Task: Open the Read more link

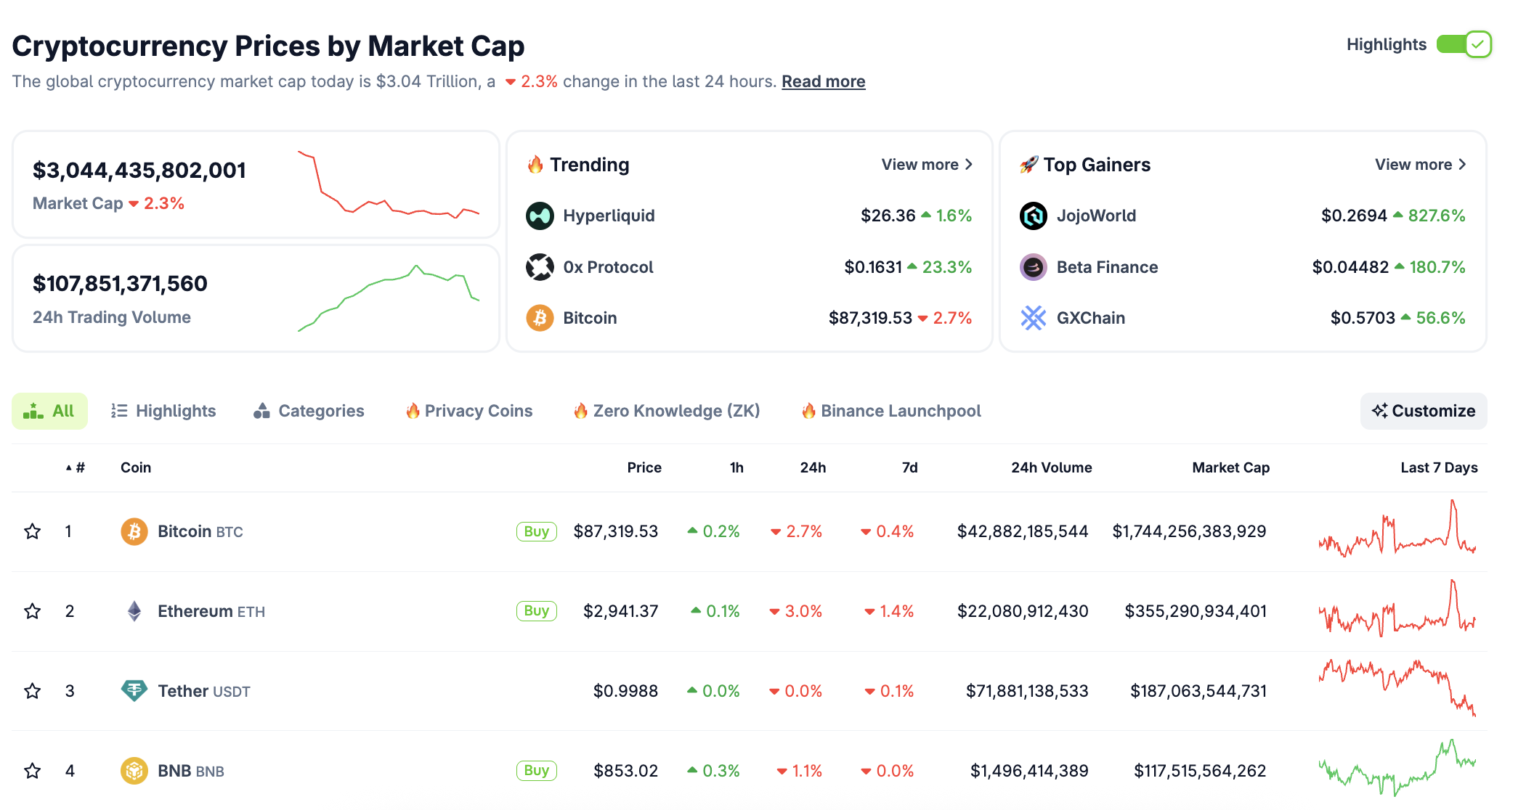Action: [x=823, y=81]
